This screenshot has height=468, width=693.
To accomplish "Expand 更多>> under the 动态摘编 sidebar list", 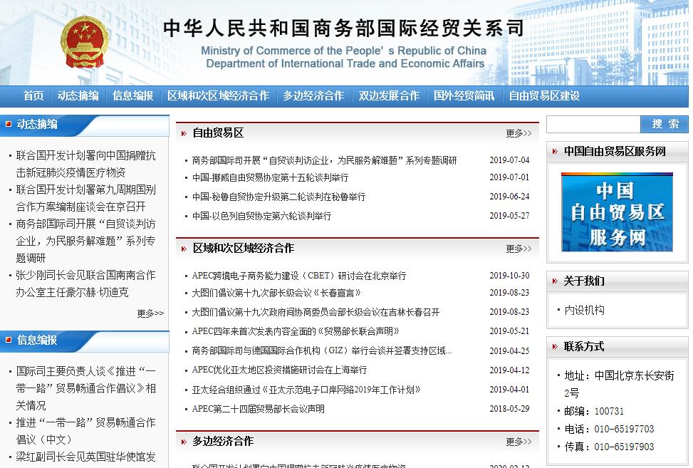I will 150,313.
